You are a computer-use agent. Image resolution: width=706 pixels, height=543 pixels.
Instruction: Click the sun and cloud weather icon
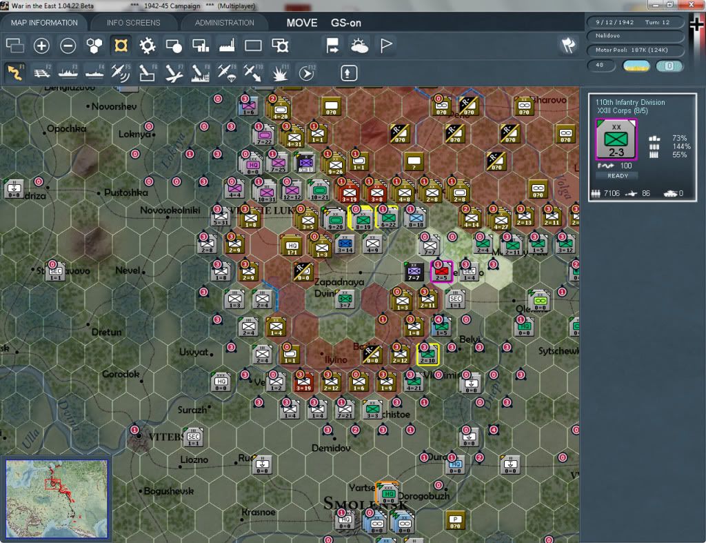tap(359, 46)
